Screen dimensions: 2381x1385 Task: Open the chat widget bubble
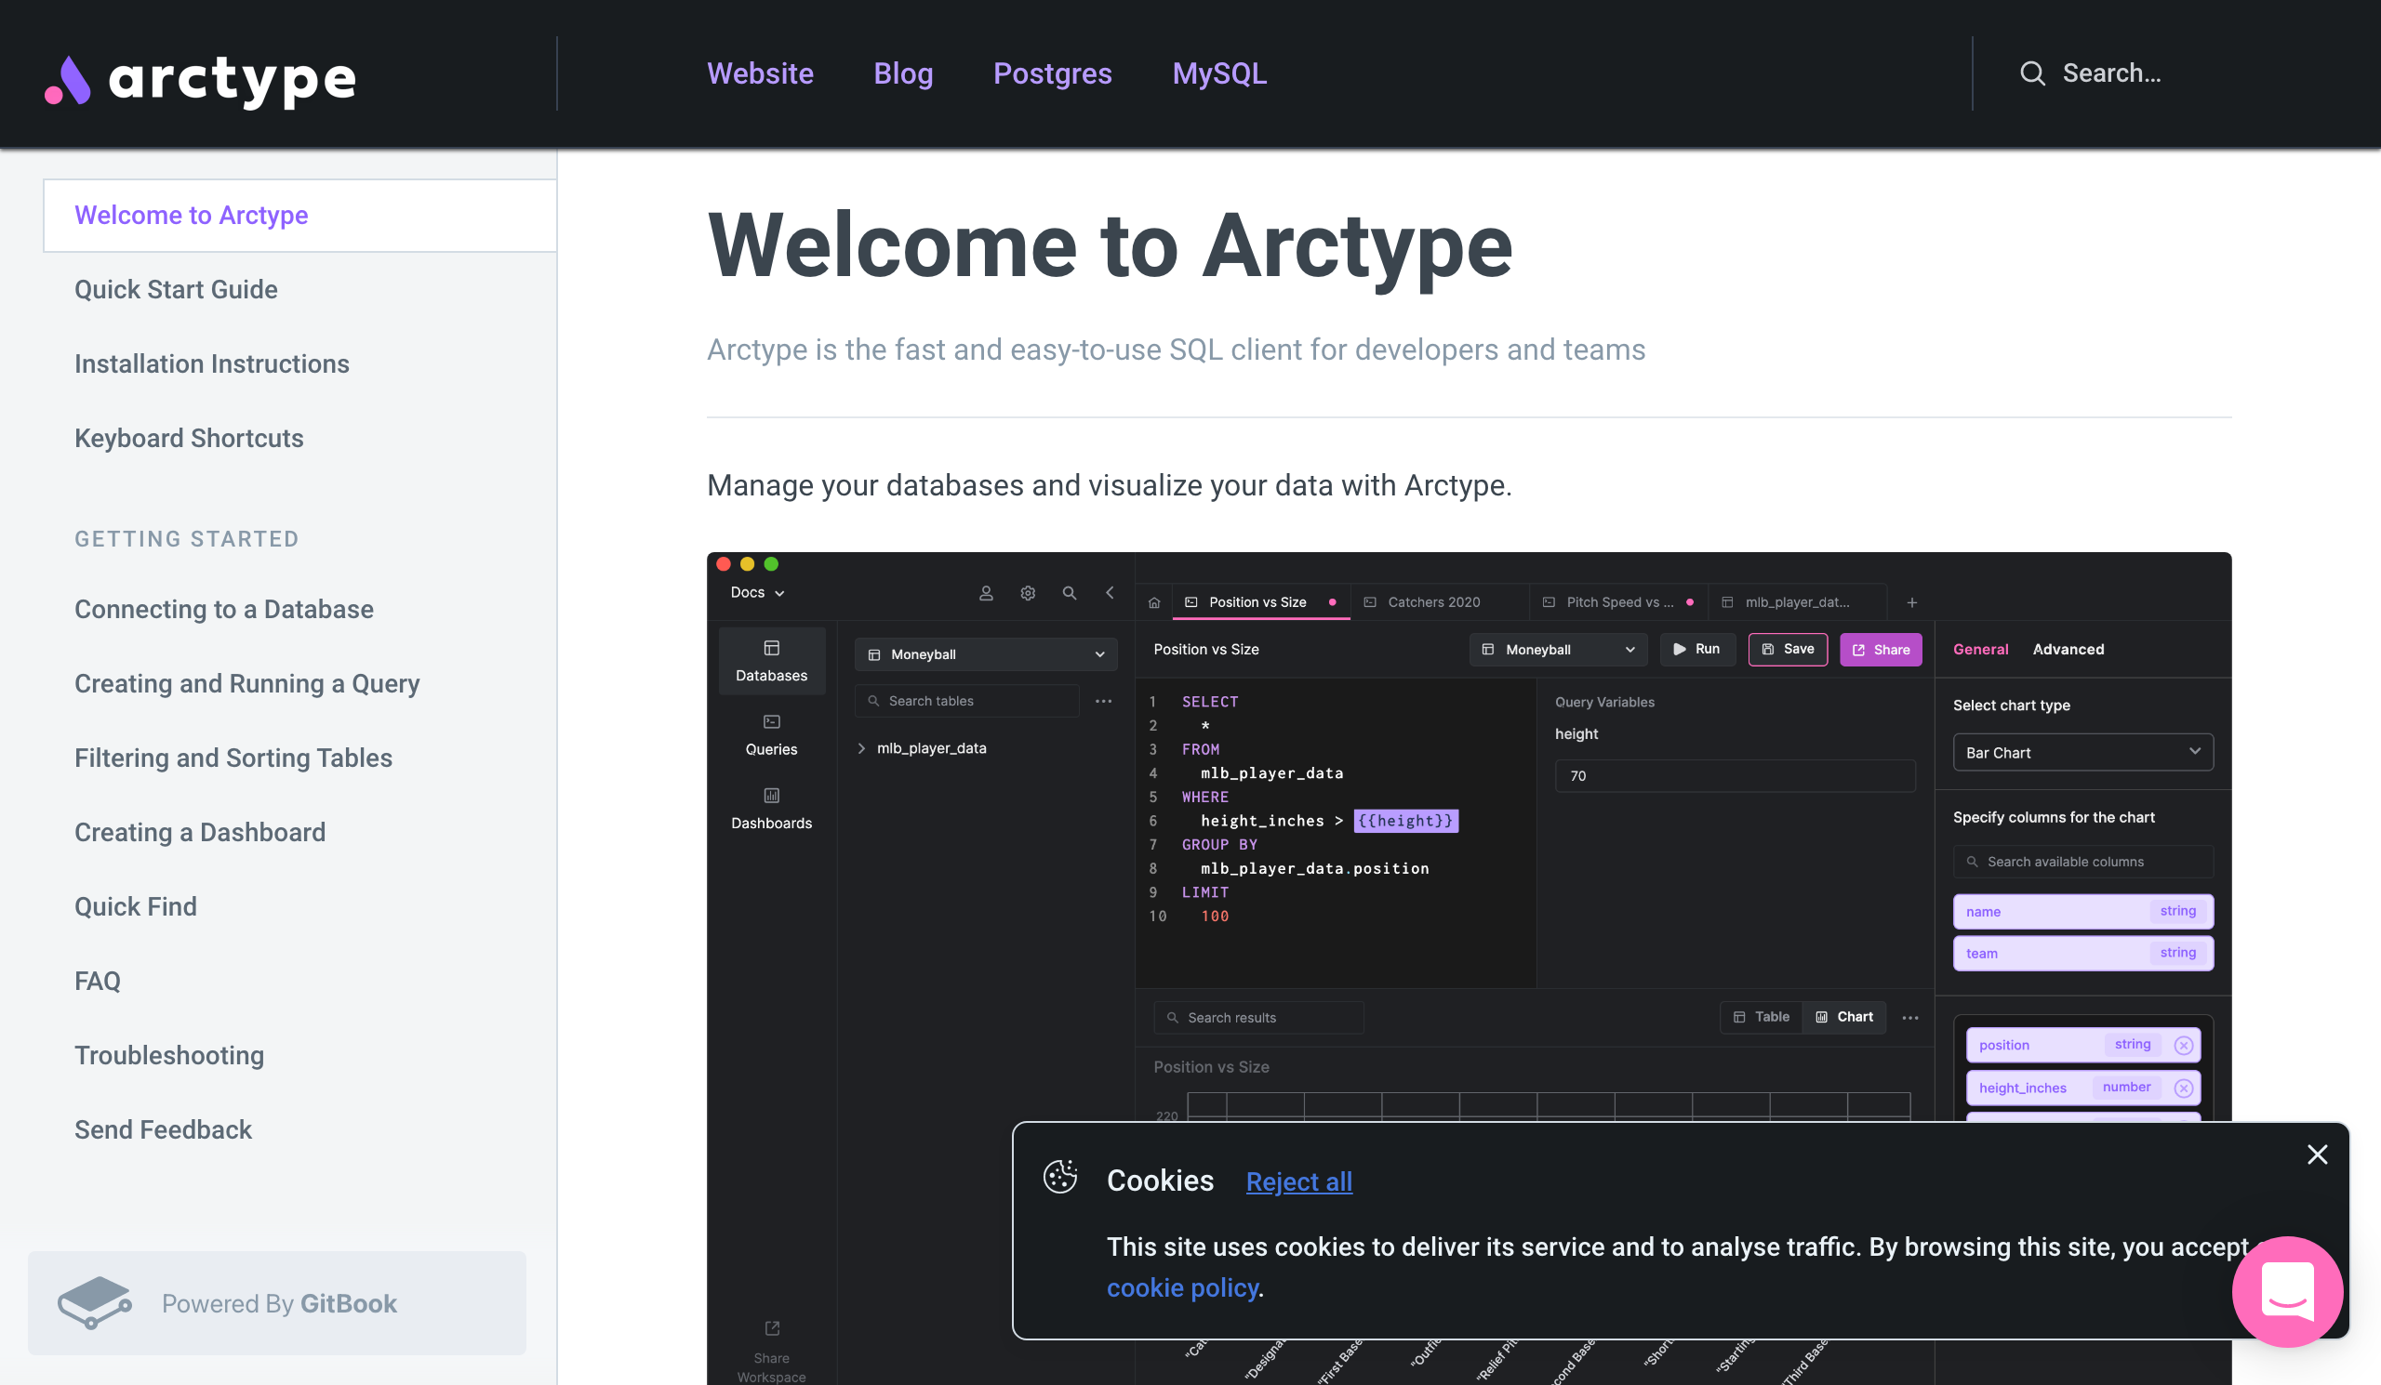[x=2286, y=1290]
